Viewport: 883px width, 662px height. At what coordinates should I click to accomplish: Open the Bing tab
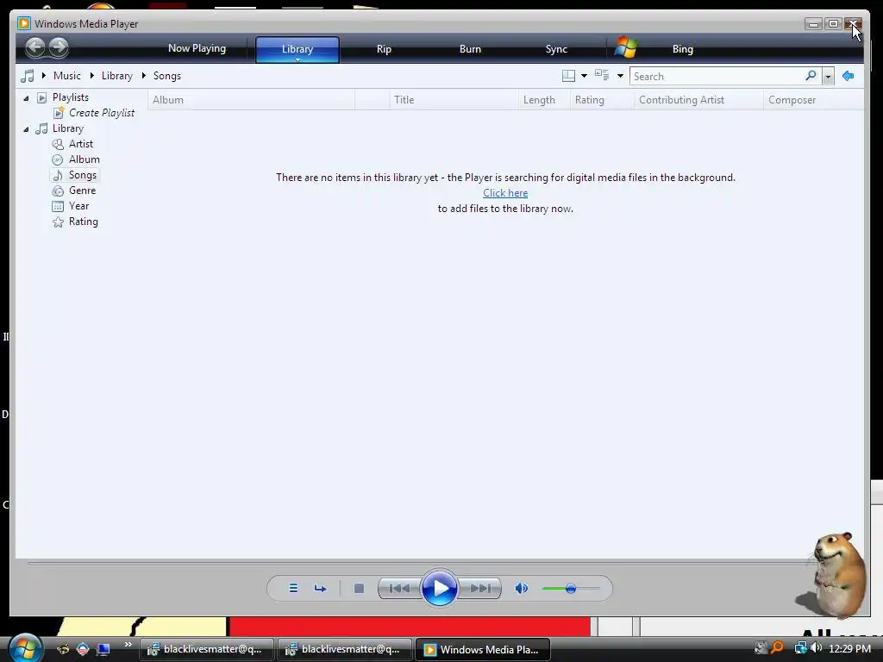683,49
